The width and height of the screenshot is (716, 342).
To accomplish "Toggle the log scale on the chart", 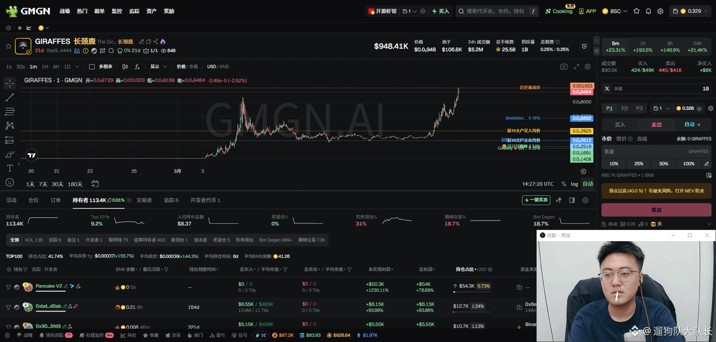I will [x=574, y=184].
